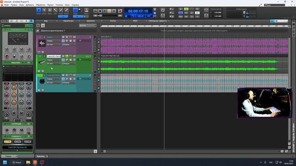This screenshot has width=296, height=166.
Task: Open the Клипы edit filter dropdown on track 1
Action: point(54,41)
